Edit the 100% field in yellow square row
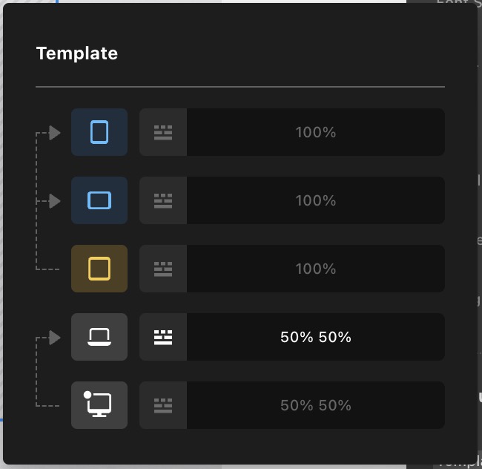 (315, 269)
